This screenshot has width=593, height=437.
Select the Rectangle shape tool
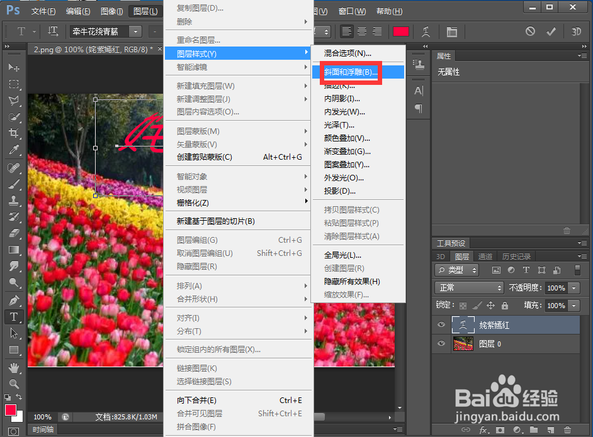tap(14, 350)
